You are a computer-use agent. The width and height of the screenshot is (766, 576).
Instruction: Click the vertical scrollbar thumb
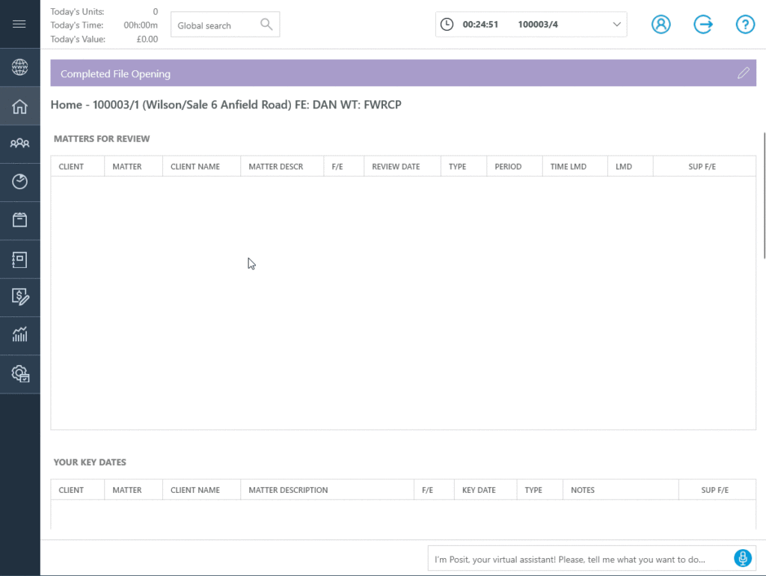pos(764,195)
